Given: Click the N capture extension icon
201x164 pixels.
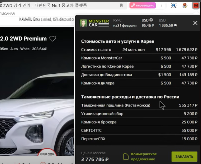Looking at the screenshot, I should 174,5.
